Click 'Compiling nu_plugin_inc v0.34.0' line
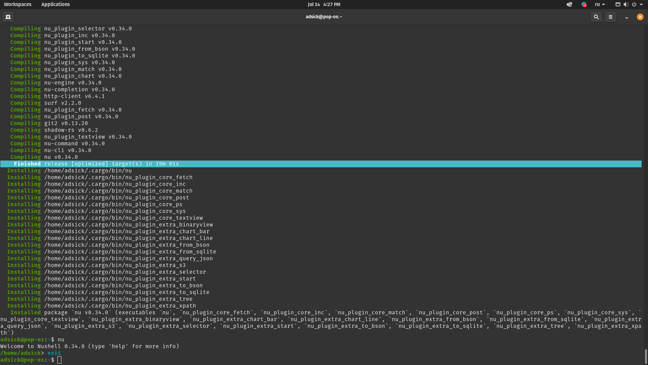Image resolution: width=648 pixels, height=365 pixels. click(x=62, y=35)
